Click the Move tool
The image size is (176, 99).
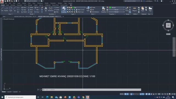click(x=24, y=7)
